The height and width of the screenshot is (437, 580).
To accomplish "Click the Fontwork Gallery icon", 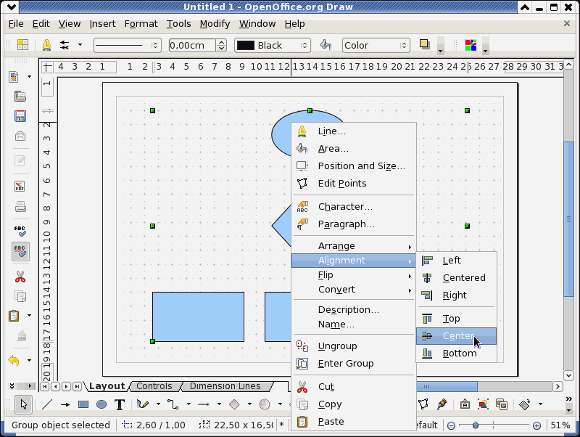I will coord(465,404).
